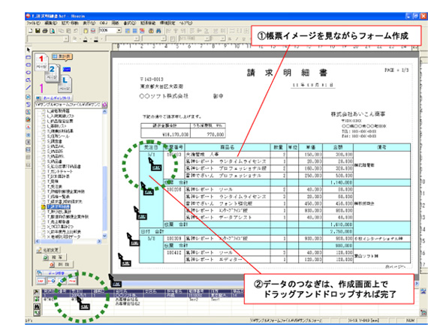The width and height of the screenshot is (428, 325).
Task: Click the PAGE = 1/3 text
Action: click(396, 70)
